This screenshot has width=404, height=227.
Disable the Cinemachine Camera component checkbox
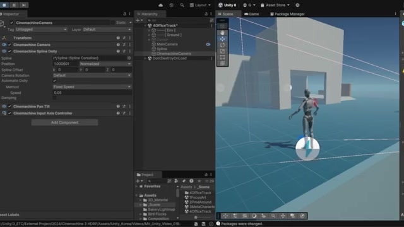[10, 45]
